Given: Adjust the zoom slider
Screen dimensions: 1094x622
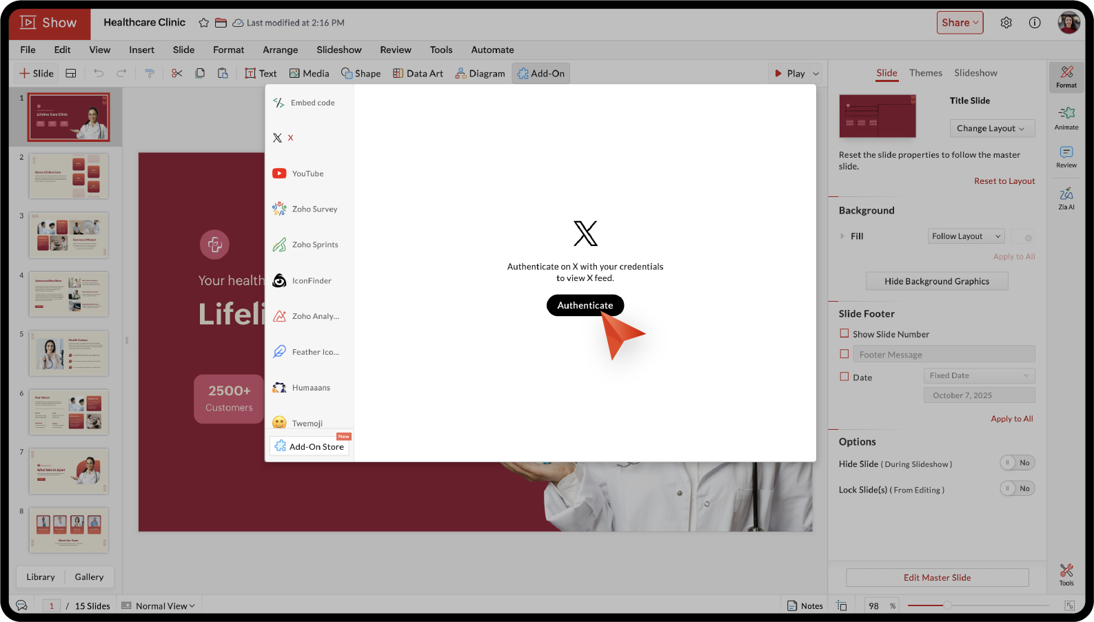Looking at the screenshot, I should pyautogui.click(x=948, y=605).
